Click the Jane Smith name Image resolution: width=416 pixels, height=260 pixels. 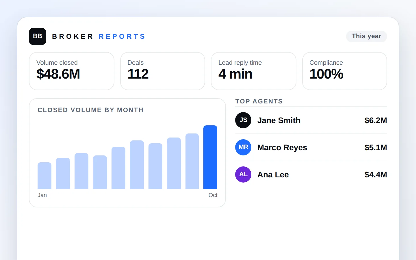coord(279,120)
